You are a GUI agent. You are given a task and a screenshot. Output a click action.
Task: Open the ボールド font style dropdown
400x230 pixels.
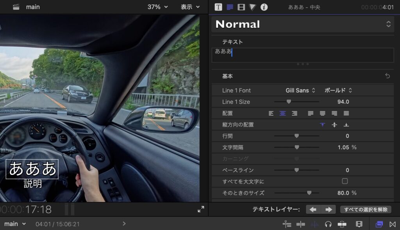click(x=338, y=90)
